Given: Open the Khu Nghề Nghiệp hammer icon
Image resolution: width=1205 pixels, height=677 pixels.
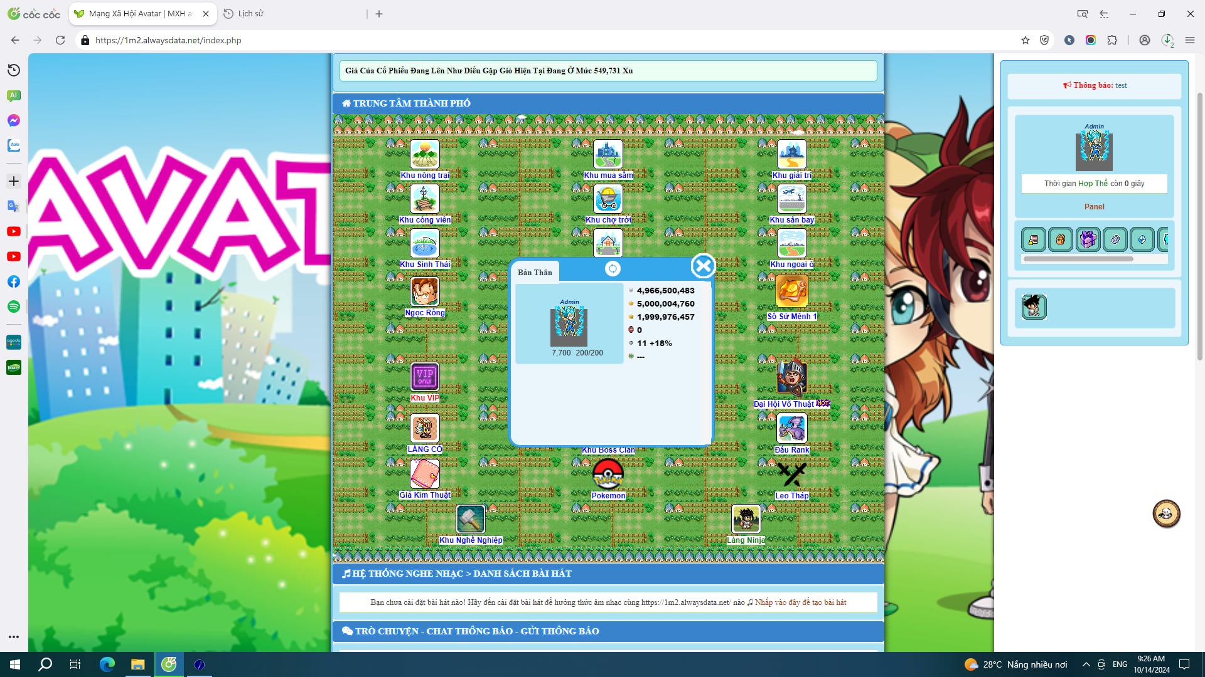Looking at the screenshot, I should pyautogui.click(x=470, y=519).
